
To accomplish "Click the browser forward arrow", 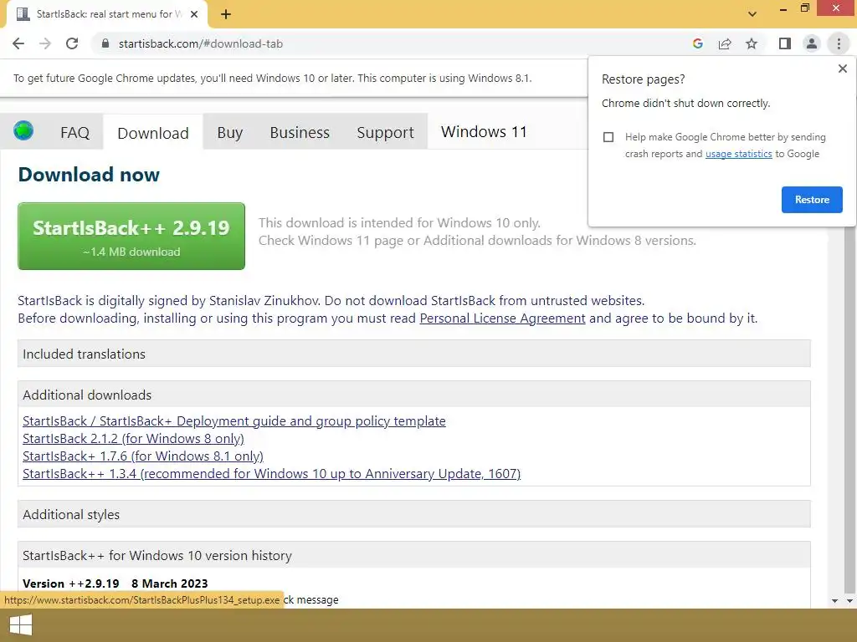I will 45,43.
